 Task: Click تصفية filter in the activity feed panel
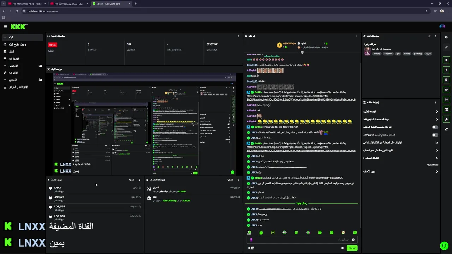(131, 180)
